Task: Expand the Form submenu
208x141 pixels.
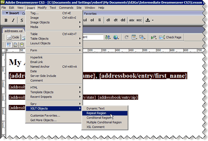Action: point(54,50)
